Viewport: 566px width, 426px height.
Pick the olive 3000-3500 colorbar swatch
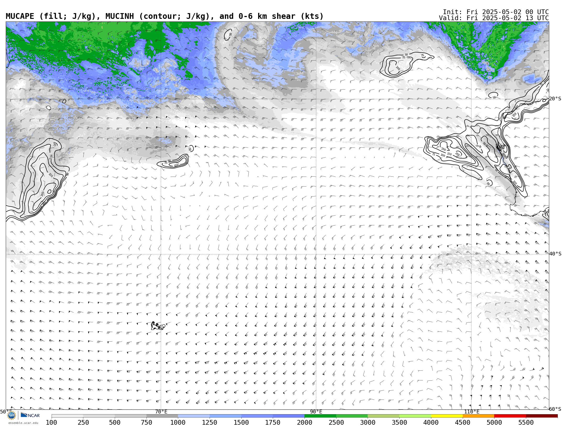point(383,416)
